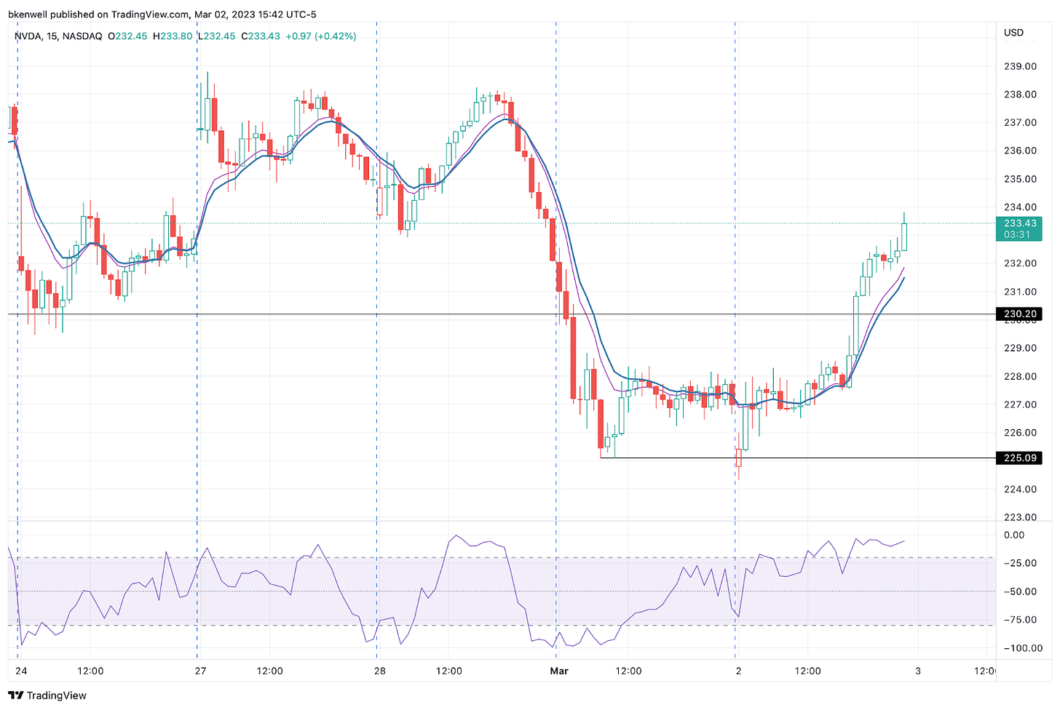
Task: Click the 228.00 price axis label
Action: pos(1020,376)
